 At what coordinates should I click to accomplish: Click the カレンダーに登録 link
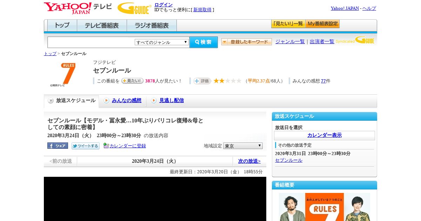coord(128,146)
